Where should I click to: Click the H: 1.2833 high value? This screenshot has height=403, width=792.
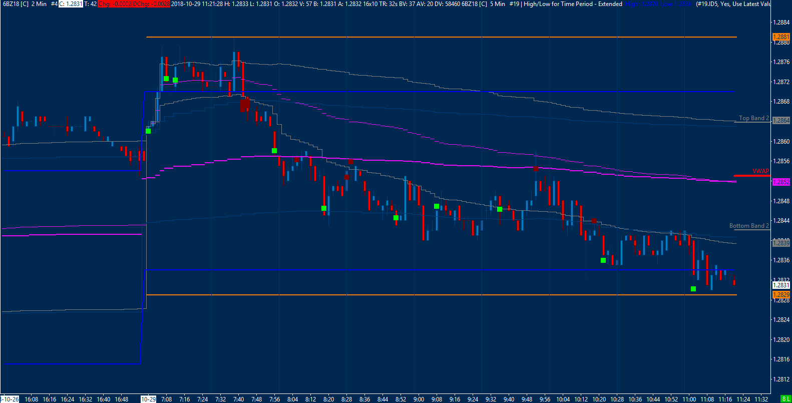(236, 4)
